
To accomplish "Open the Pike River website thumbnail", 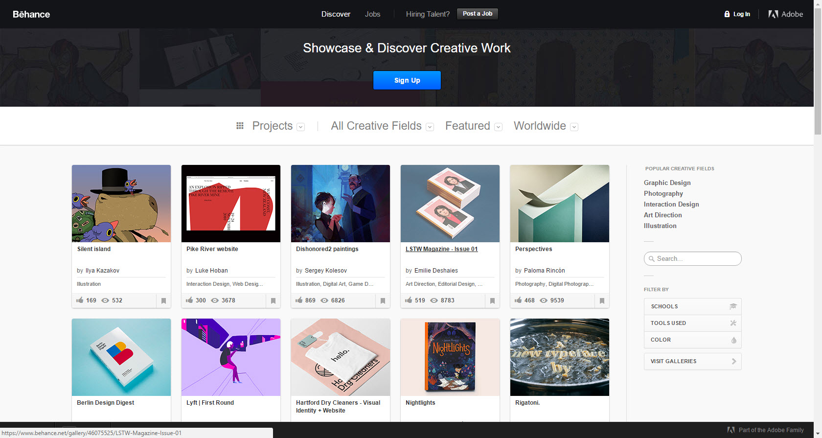I will click(231, 204).
